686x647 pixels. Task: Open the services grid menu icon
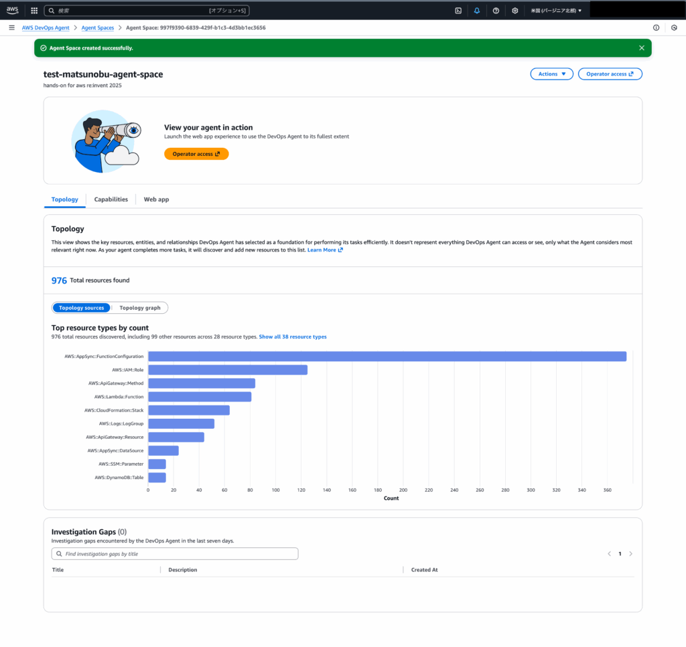click(34, 11)
